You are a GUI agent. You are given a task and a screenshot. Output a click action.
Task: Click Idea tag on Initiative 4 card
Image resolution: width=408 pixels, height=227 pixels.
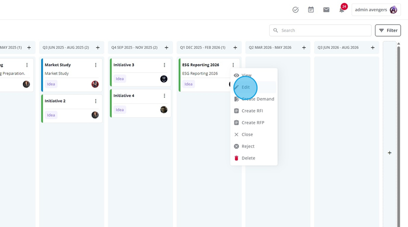120,110
